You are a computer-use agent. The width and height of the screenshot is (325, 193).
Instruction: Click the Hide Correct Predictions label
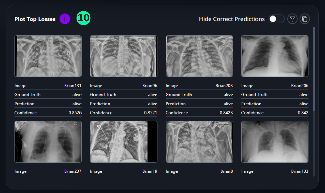232,19
